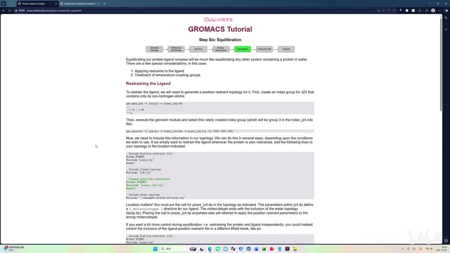450x253 pixels.
Task: Close the Protein-Ligand Complex tab
Action: (56, 4)
